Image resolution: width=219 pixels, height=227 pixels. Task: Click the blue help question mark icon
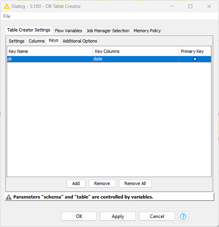click(183, 216)
